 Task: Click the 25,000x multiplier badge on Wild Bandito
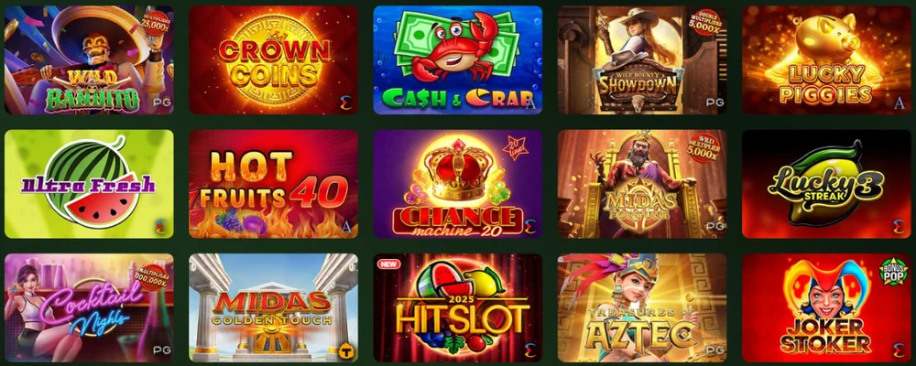pos(154,24)
